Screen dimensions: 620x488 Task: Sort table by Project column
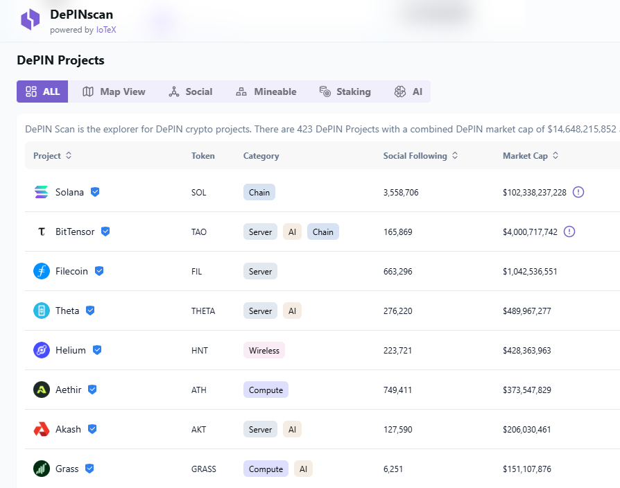point(53,156)
